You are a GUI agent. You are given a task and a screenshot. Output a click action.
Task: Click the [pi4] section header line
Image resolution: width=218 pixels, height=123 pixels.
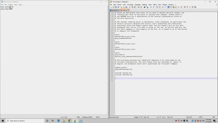pos(117,35)
